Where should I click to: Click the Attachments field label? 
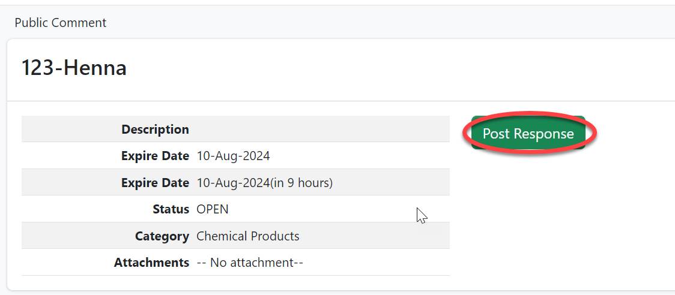pos(151,263)
